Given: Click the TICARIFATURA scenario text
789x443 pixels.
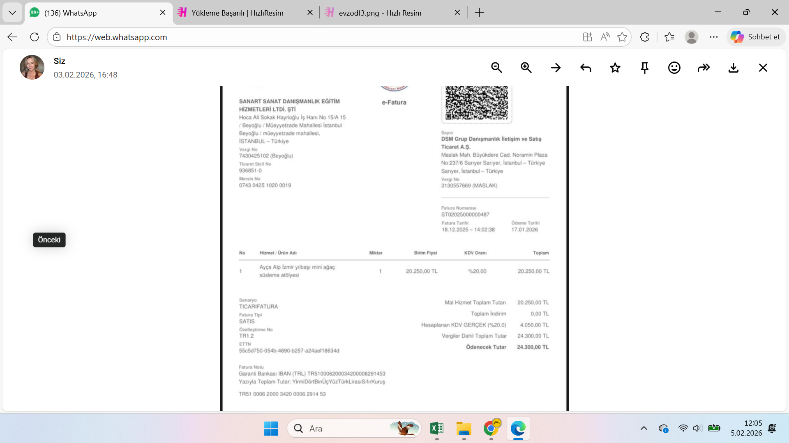Looking at the screenshot, I should click(258, 306).
